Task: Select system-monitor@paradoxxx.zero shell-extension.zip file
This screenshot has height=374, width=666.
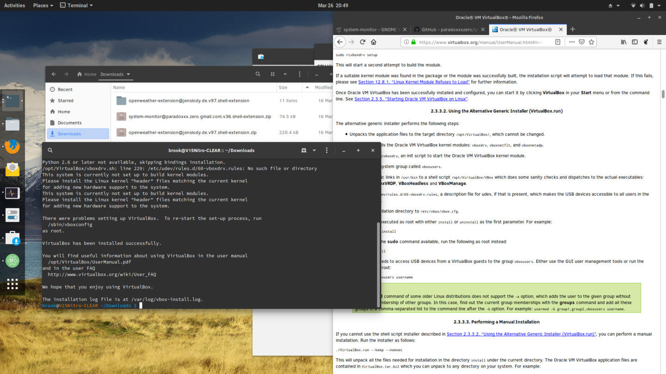Action: point(222,117)
